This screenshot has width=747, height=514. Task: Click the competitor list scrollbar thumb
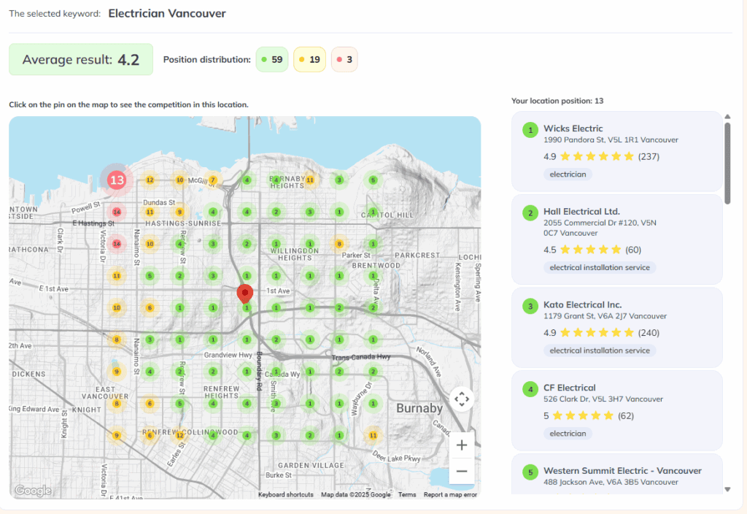[727, 164]
